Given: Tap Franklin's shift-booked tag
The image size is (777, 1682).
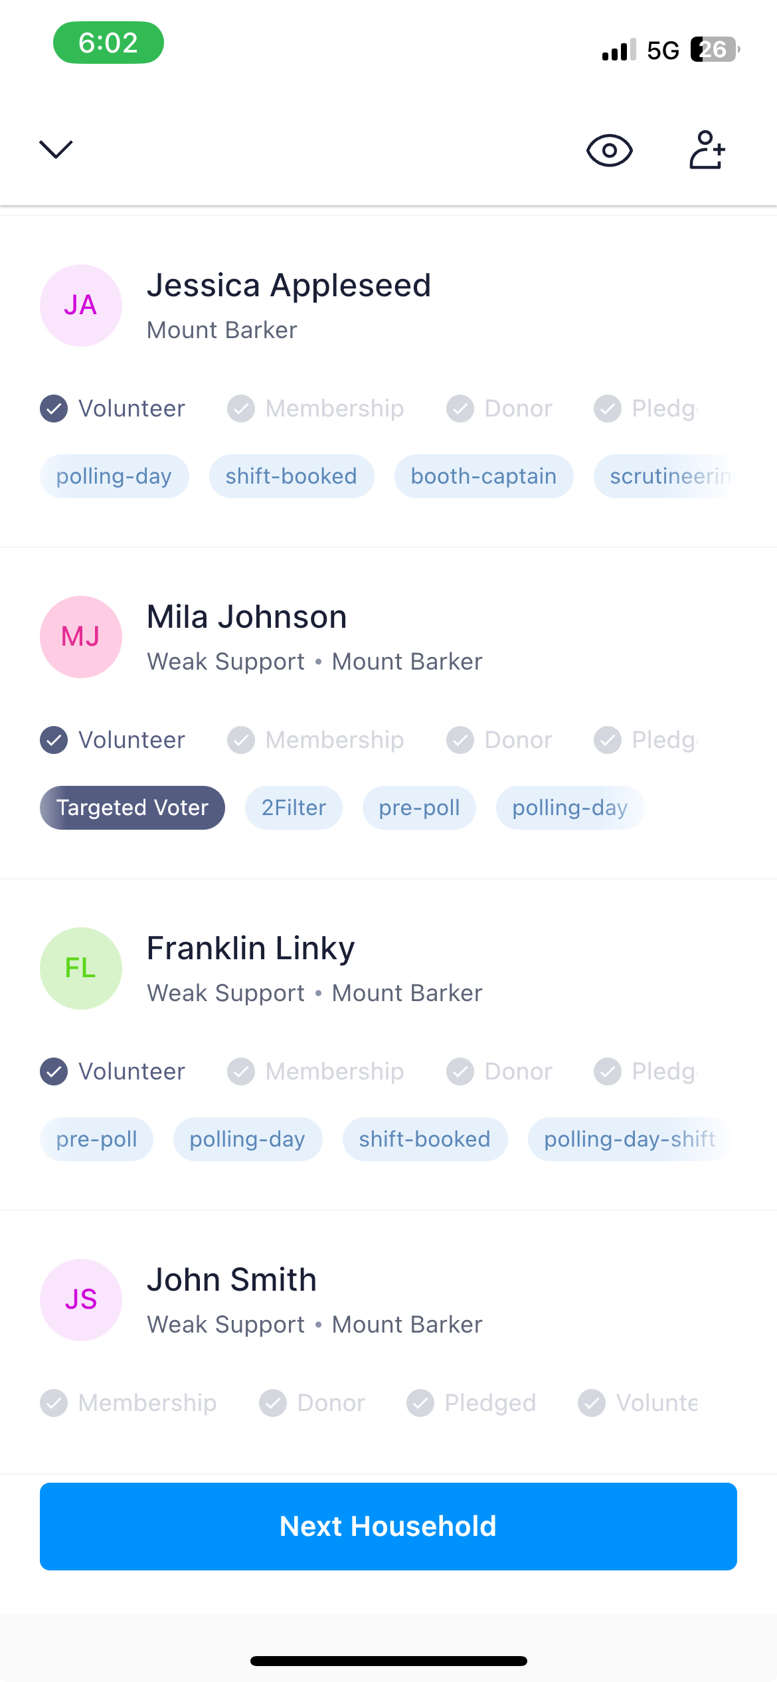Looking at the screenshot, I should pos(424,1139).
